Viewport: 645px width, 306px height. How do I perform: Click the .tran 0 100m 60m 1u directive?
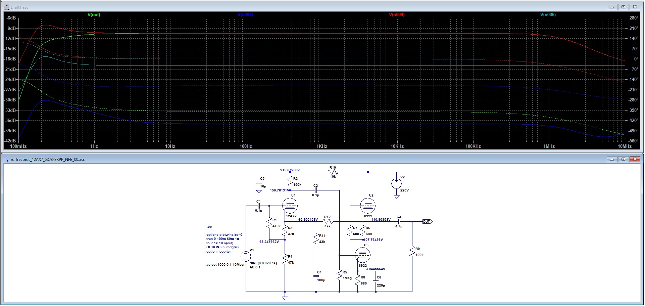pyautogui.click(x=222, y=239)
